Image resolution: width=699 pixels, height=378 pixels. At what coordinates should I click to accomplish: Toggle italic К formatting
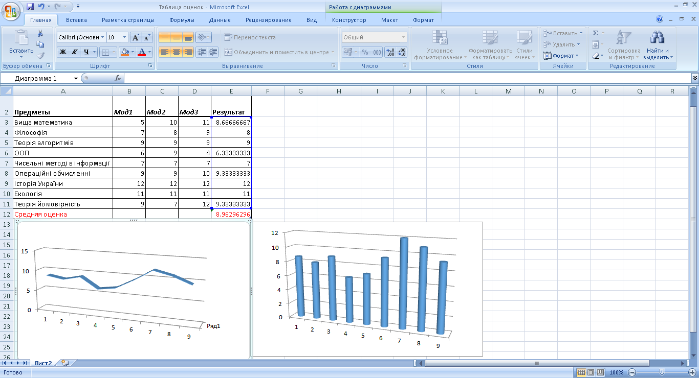(74, 52)
